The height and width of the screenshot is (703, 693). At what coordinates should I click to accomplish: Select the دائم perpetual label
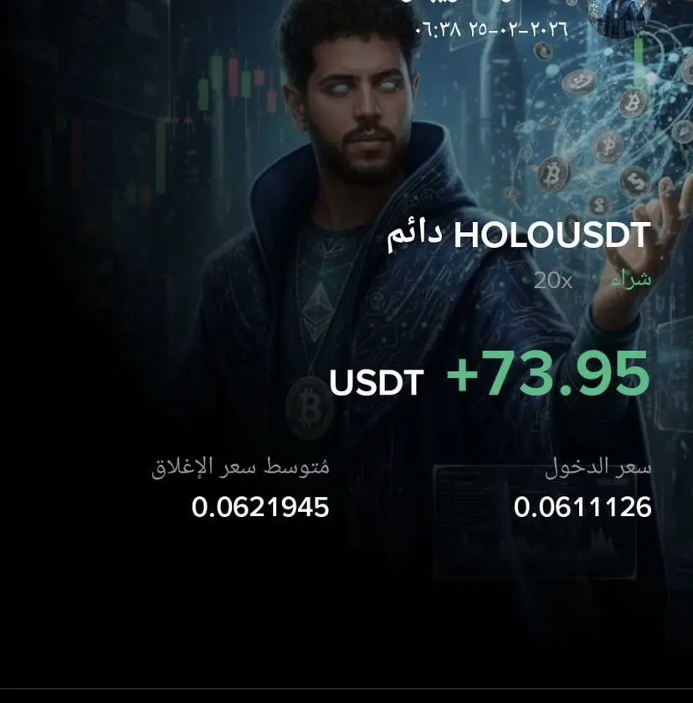[x=415, y=235]
